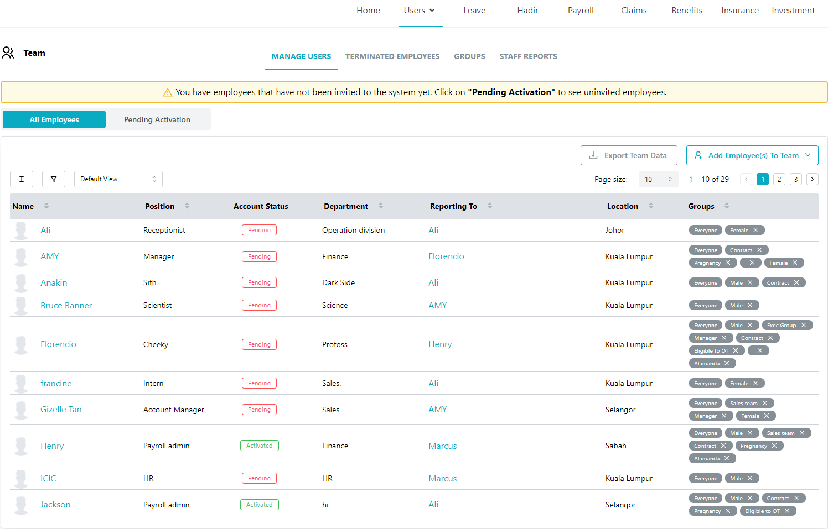Screen dimensions: 828x529
Task: Open the Hadir menu
Action: 527,11
